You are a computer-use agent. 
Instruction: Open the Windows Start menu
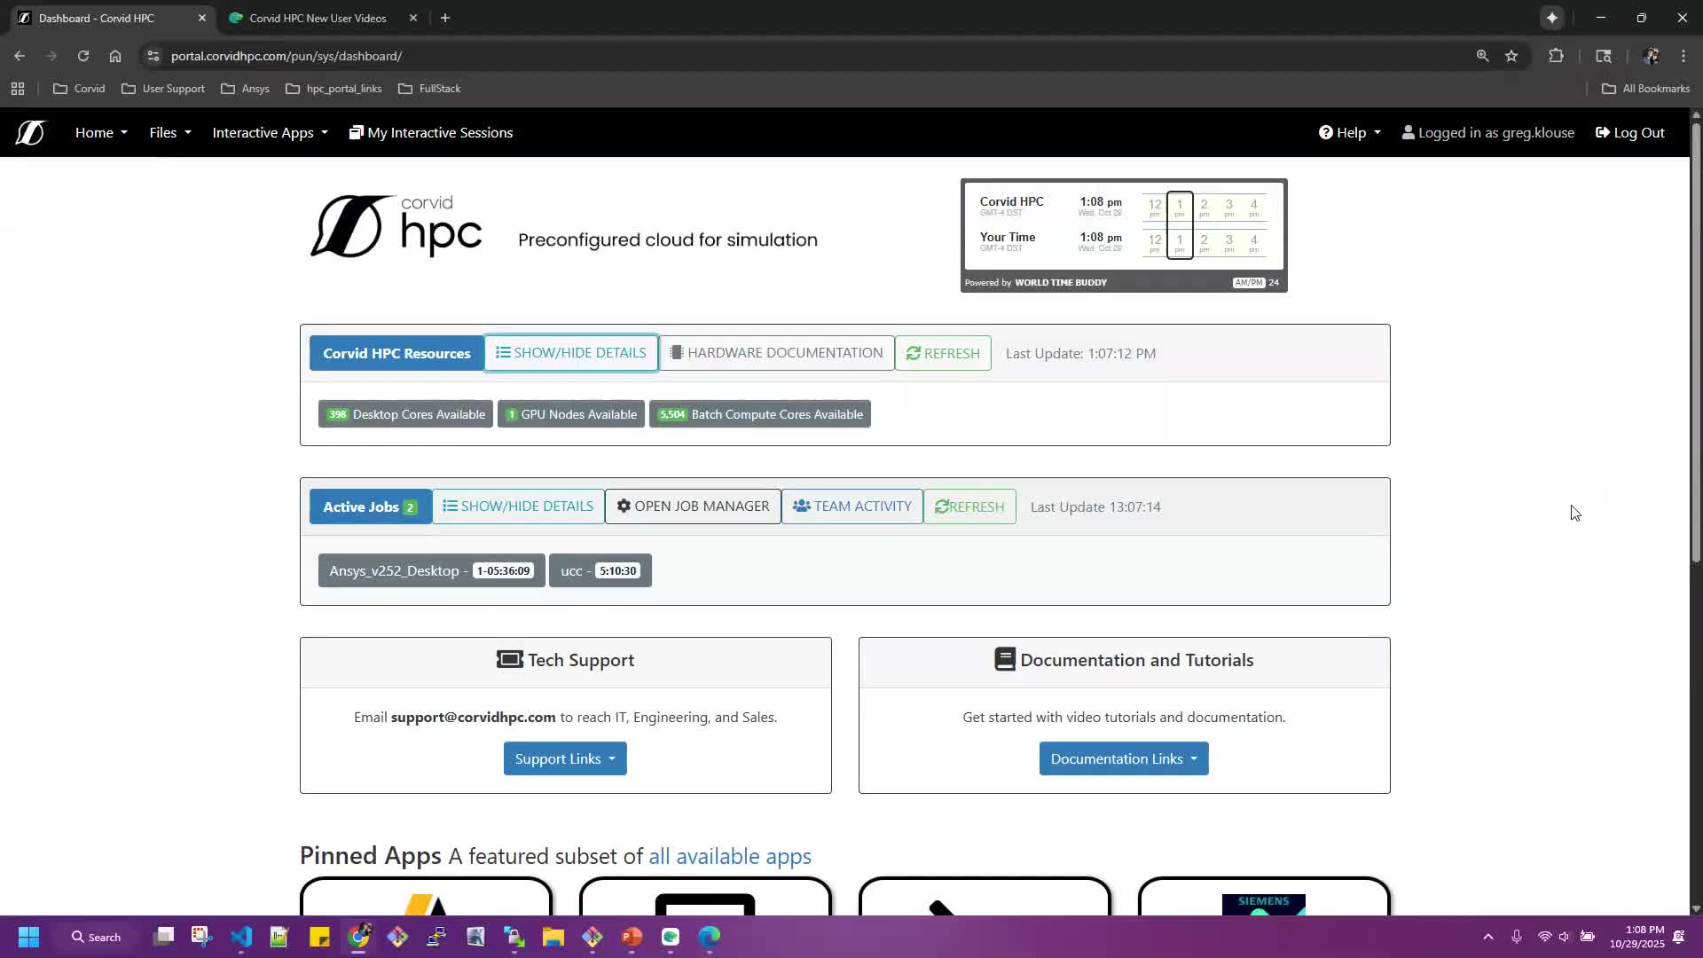click(28, 937)
